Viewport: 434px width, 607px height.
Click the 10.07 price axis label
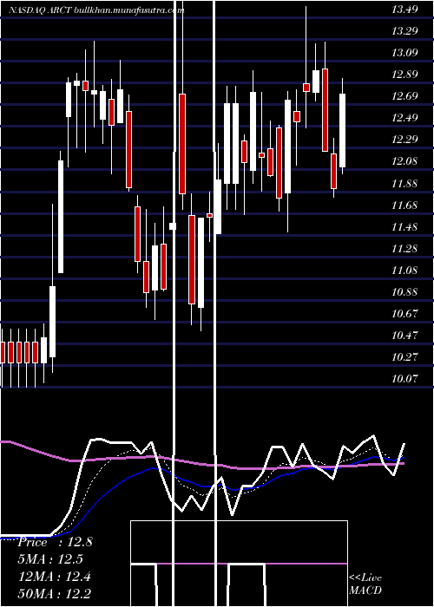click(404, 378)
